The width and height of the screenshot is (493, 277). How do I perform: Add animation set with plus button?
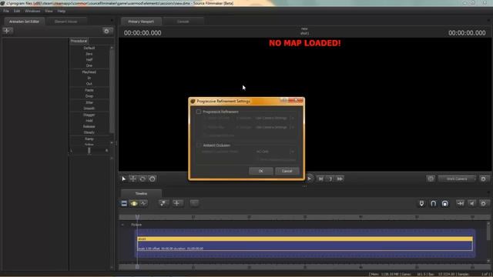pyautogui.click(x=7, y=31)
